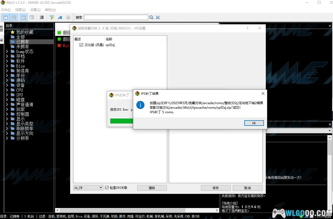Close the IPS补丁结果 dialog with X
Image resolution: width=333 pixels, height=219 pixels.
[263, 93]
